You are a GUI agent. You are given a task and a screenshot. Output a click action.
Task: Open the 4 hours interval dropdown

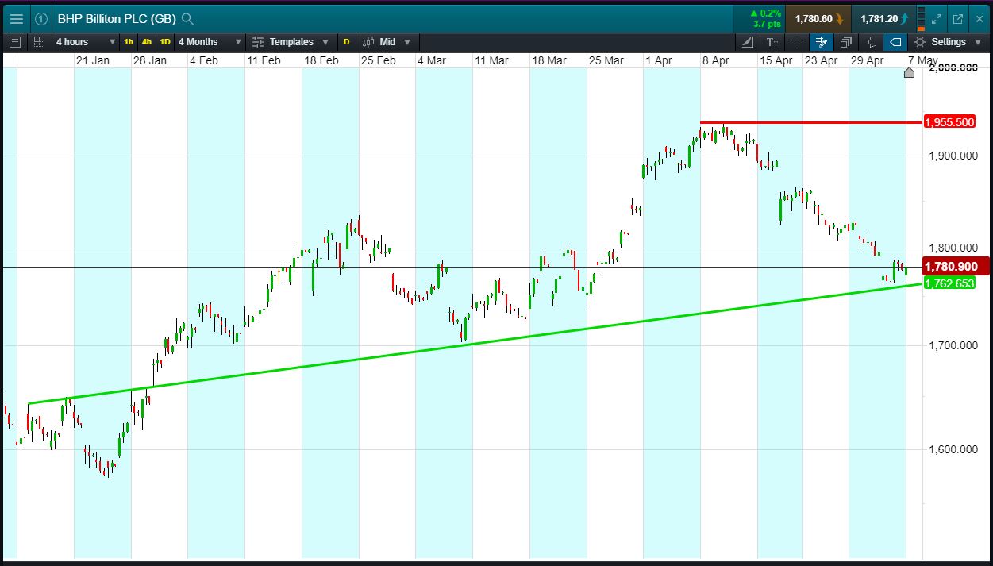85,42
